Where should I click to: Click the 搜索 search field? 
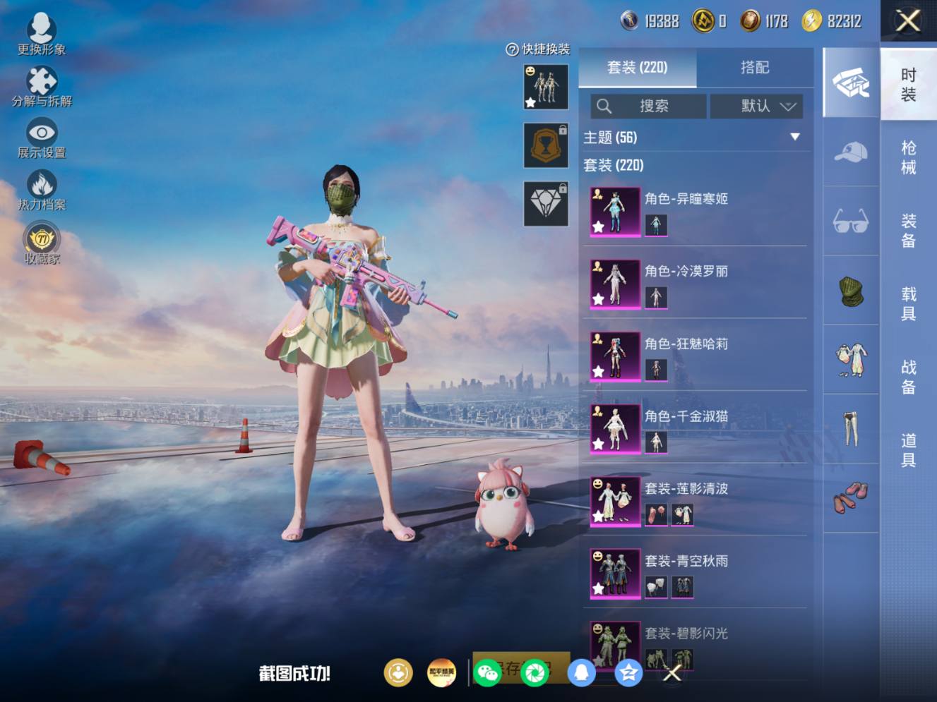click(x=648, y=106)
